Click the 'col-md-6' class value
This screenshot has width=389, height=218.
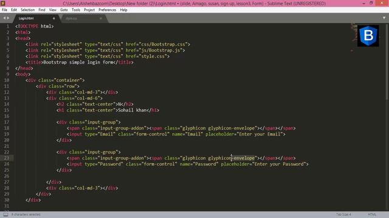(87, 98)
